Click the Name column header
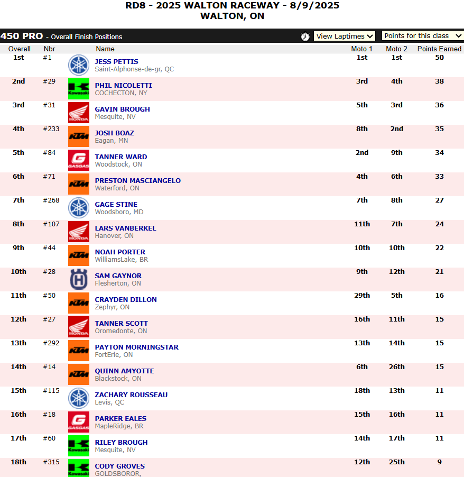The height and width of the screenshot is (477, 464). pos(105,49)
